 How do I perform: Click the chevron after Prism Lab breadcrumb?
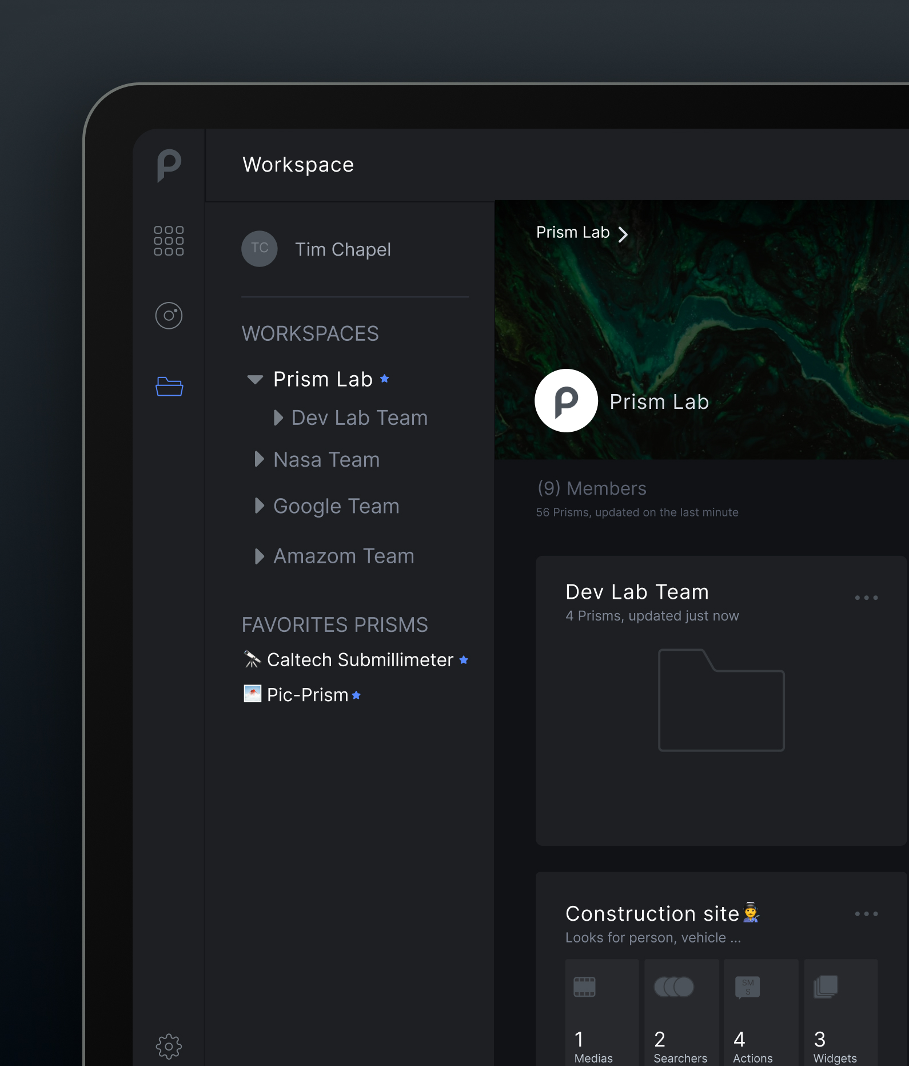point(623,234)
